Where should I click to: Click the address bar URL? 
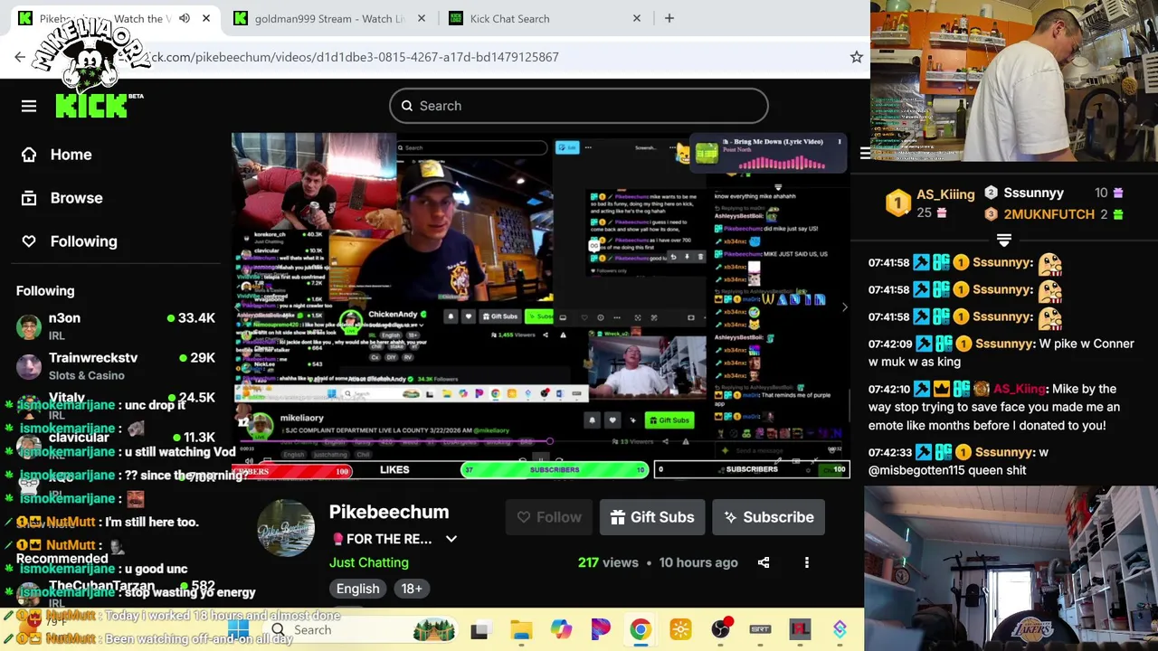tap(353, 57)
